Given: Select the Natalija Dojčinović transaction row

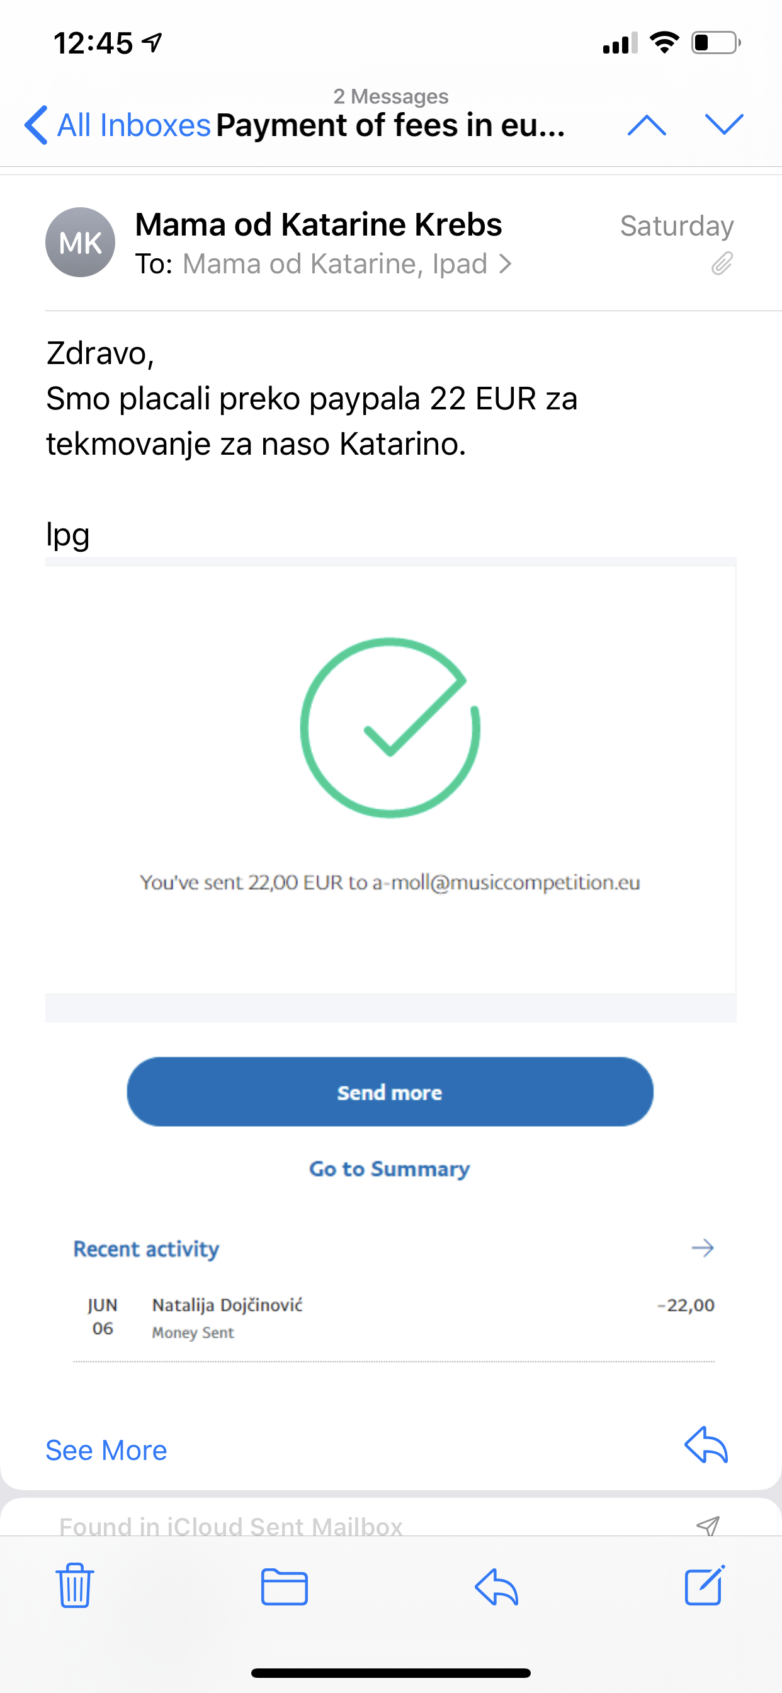Looking at the screenshot, I should click(393, 1317).
